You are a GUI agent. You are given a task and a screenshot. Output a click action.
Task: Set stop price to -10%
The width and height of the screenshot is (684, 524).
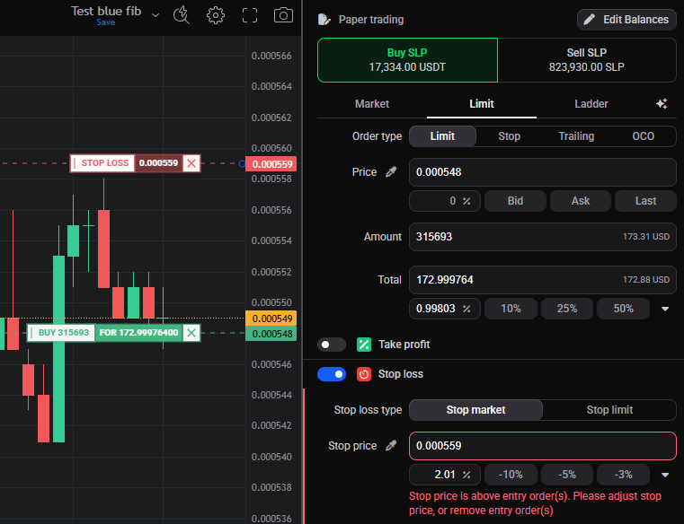511,475
